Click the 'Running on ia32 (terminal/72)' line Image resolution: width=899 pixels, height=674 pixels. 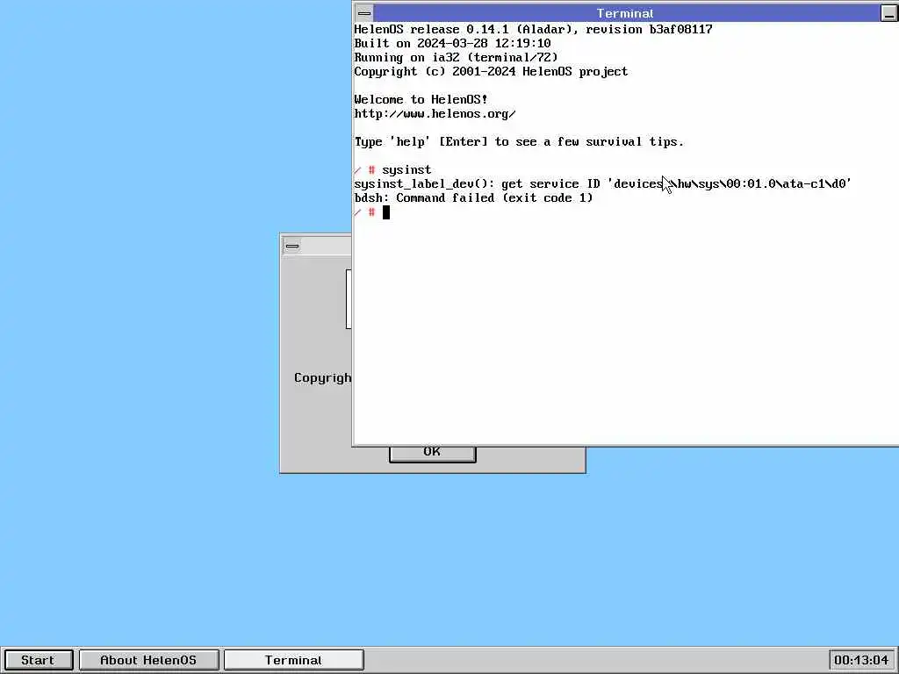click(x=456, y=57)
